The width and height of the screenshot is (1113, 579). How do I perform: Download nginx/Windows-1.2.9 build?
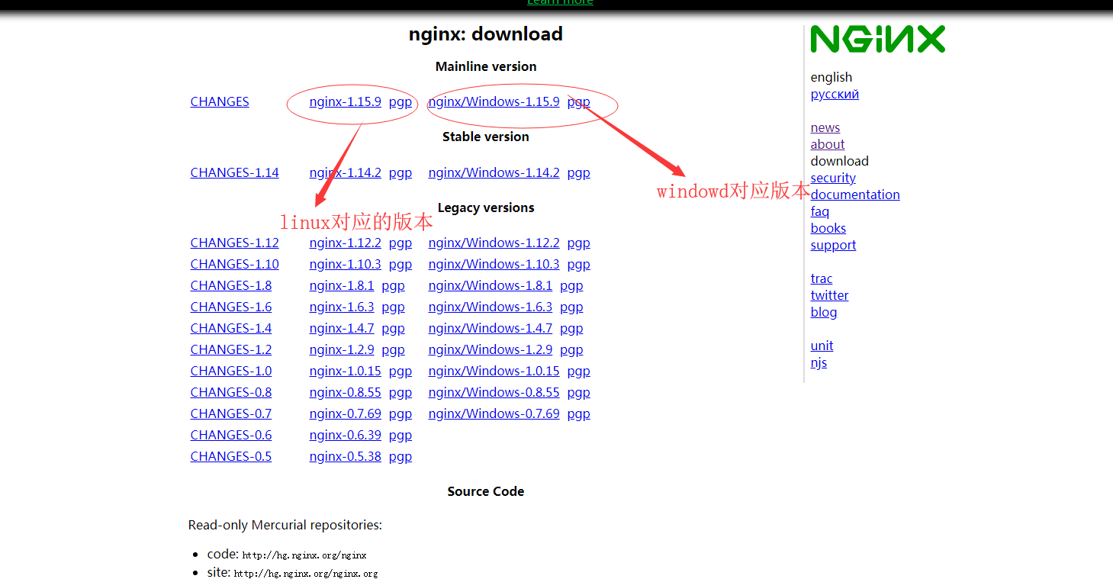490,349
